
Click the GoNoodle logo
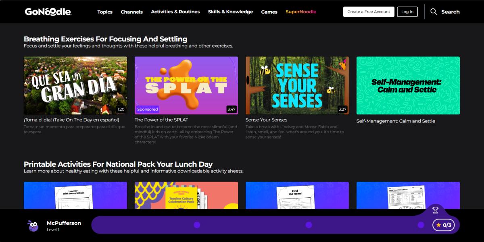48,12
